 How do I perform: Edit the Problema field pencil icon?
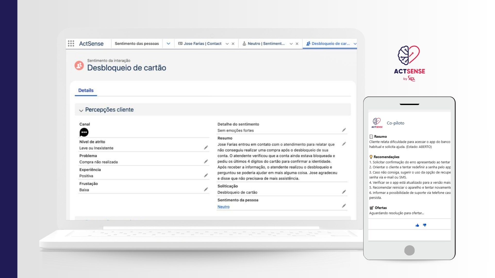click(x=206, y=161)
